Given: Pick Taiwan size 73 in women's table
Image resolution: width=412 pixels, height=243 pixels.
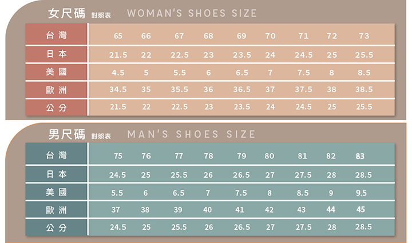Looking at the screenshot, I should point(364,36).
